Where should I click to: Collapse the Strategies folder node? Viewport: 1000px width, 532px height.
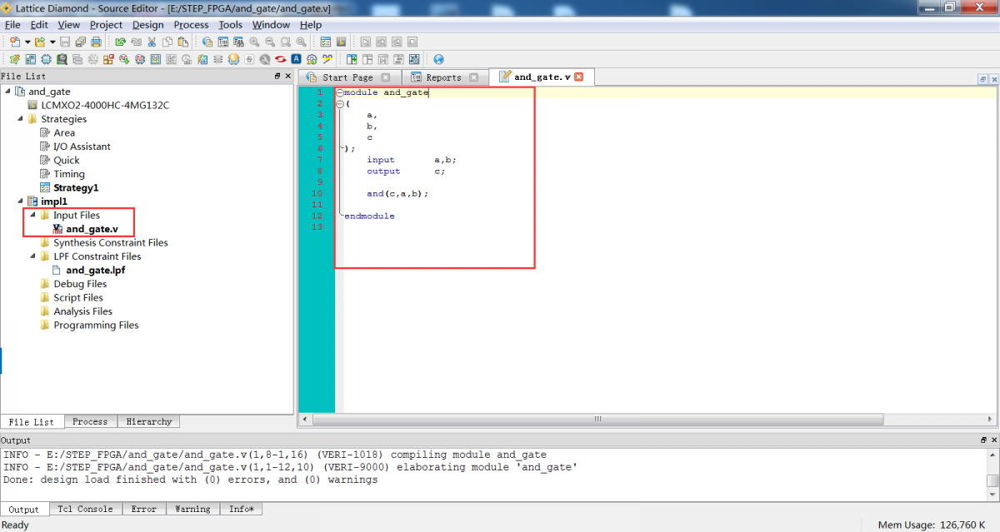point(20,118)
